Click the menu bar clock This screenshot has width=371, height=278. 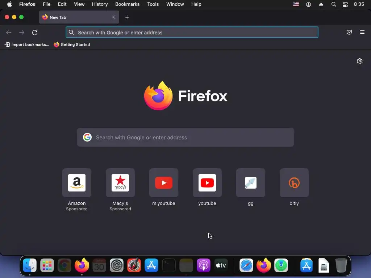tap(359, 4)
